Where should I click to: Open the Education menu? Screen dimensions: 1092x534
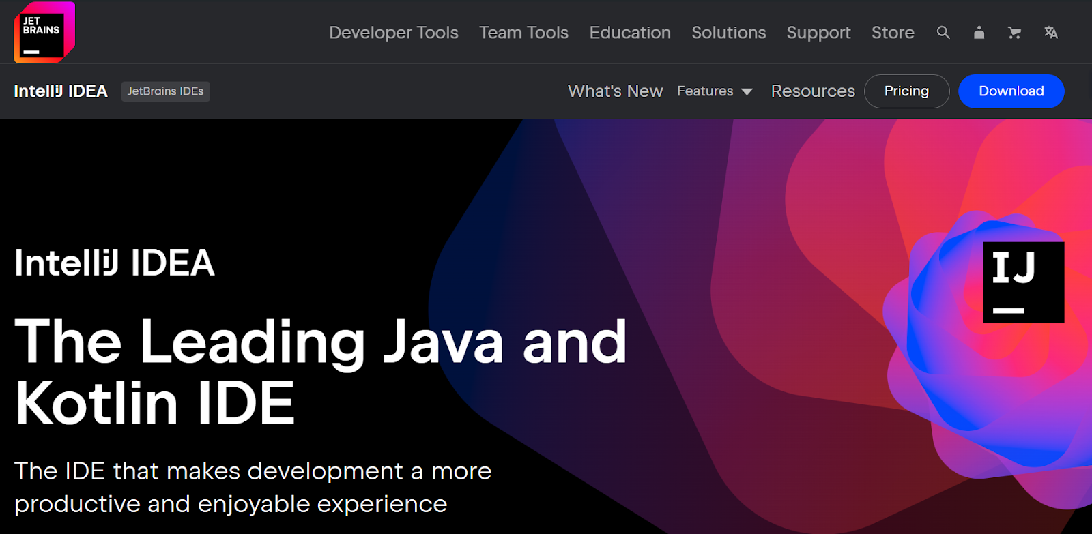point(630,33)
